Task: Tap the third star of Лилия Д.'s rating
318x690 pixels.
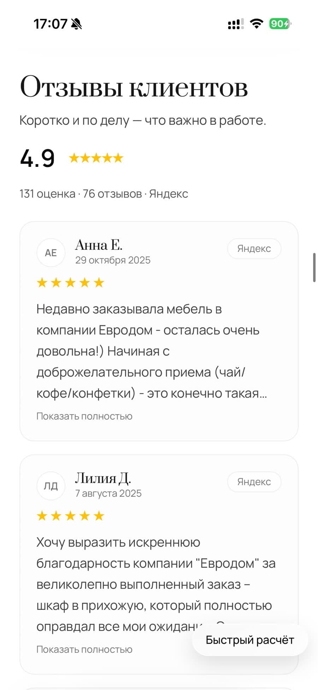Action: (x=70, y=515)
